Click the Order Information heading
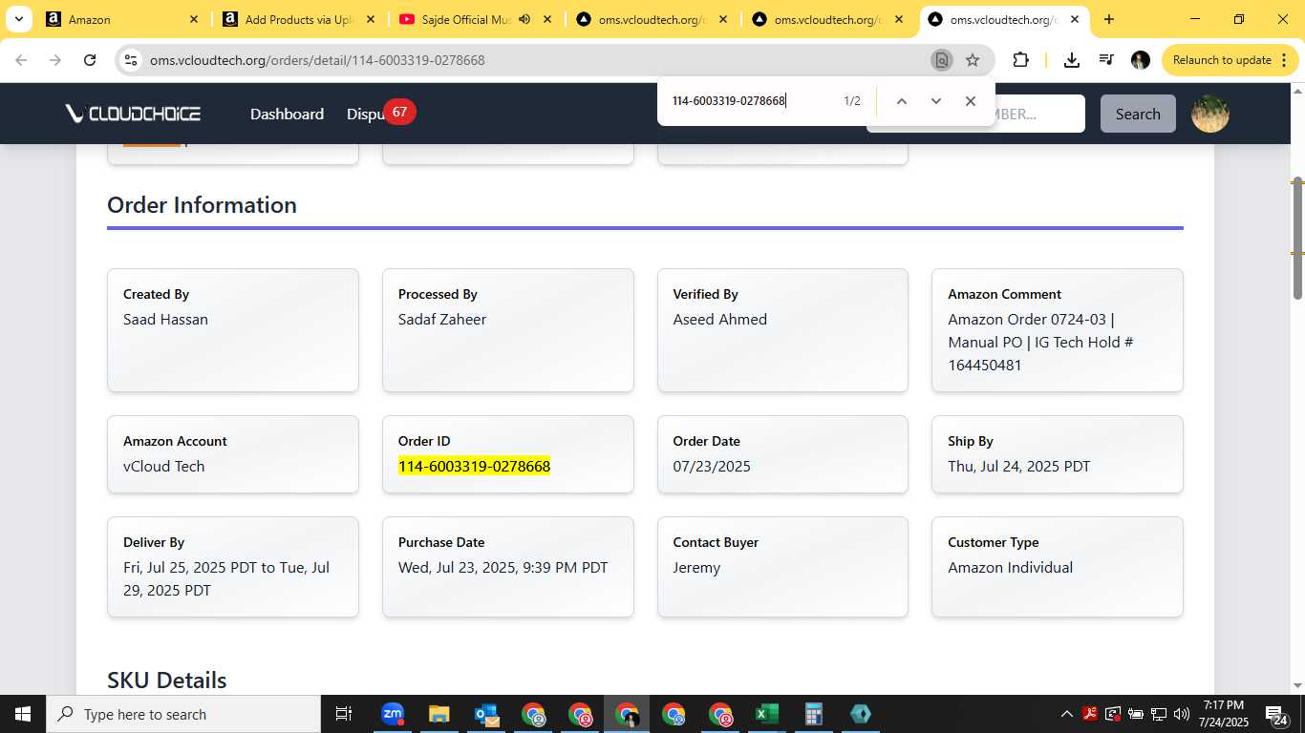Screen dimensions: 1305x733 tap(202, 205)
